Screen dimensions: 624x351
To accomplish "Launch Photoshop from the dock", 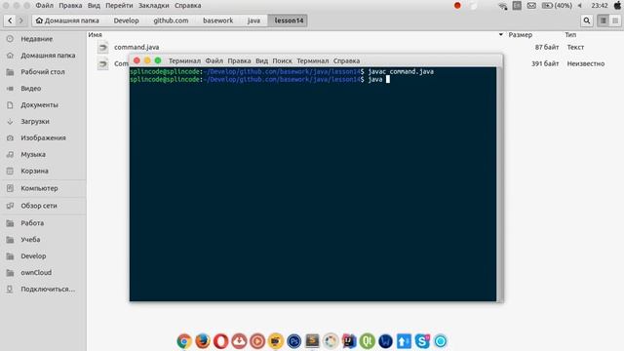I will 293,341.
